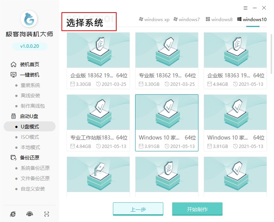Select ISO模式 in sidebar
Viewport: 274px width, 222px height.
coord(30,137)
